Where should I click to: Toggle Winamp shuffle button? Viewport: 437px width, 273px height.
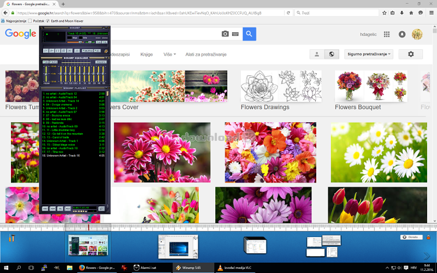point(87,51)
